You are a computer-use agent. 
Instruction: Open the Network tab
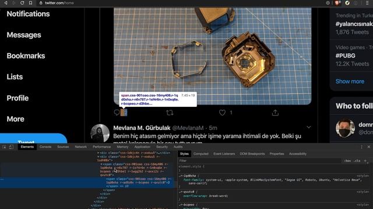pyautogui.click(x=80, y=147)
